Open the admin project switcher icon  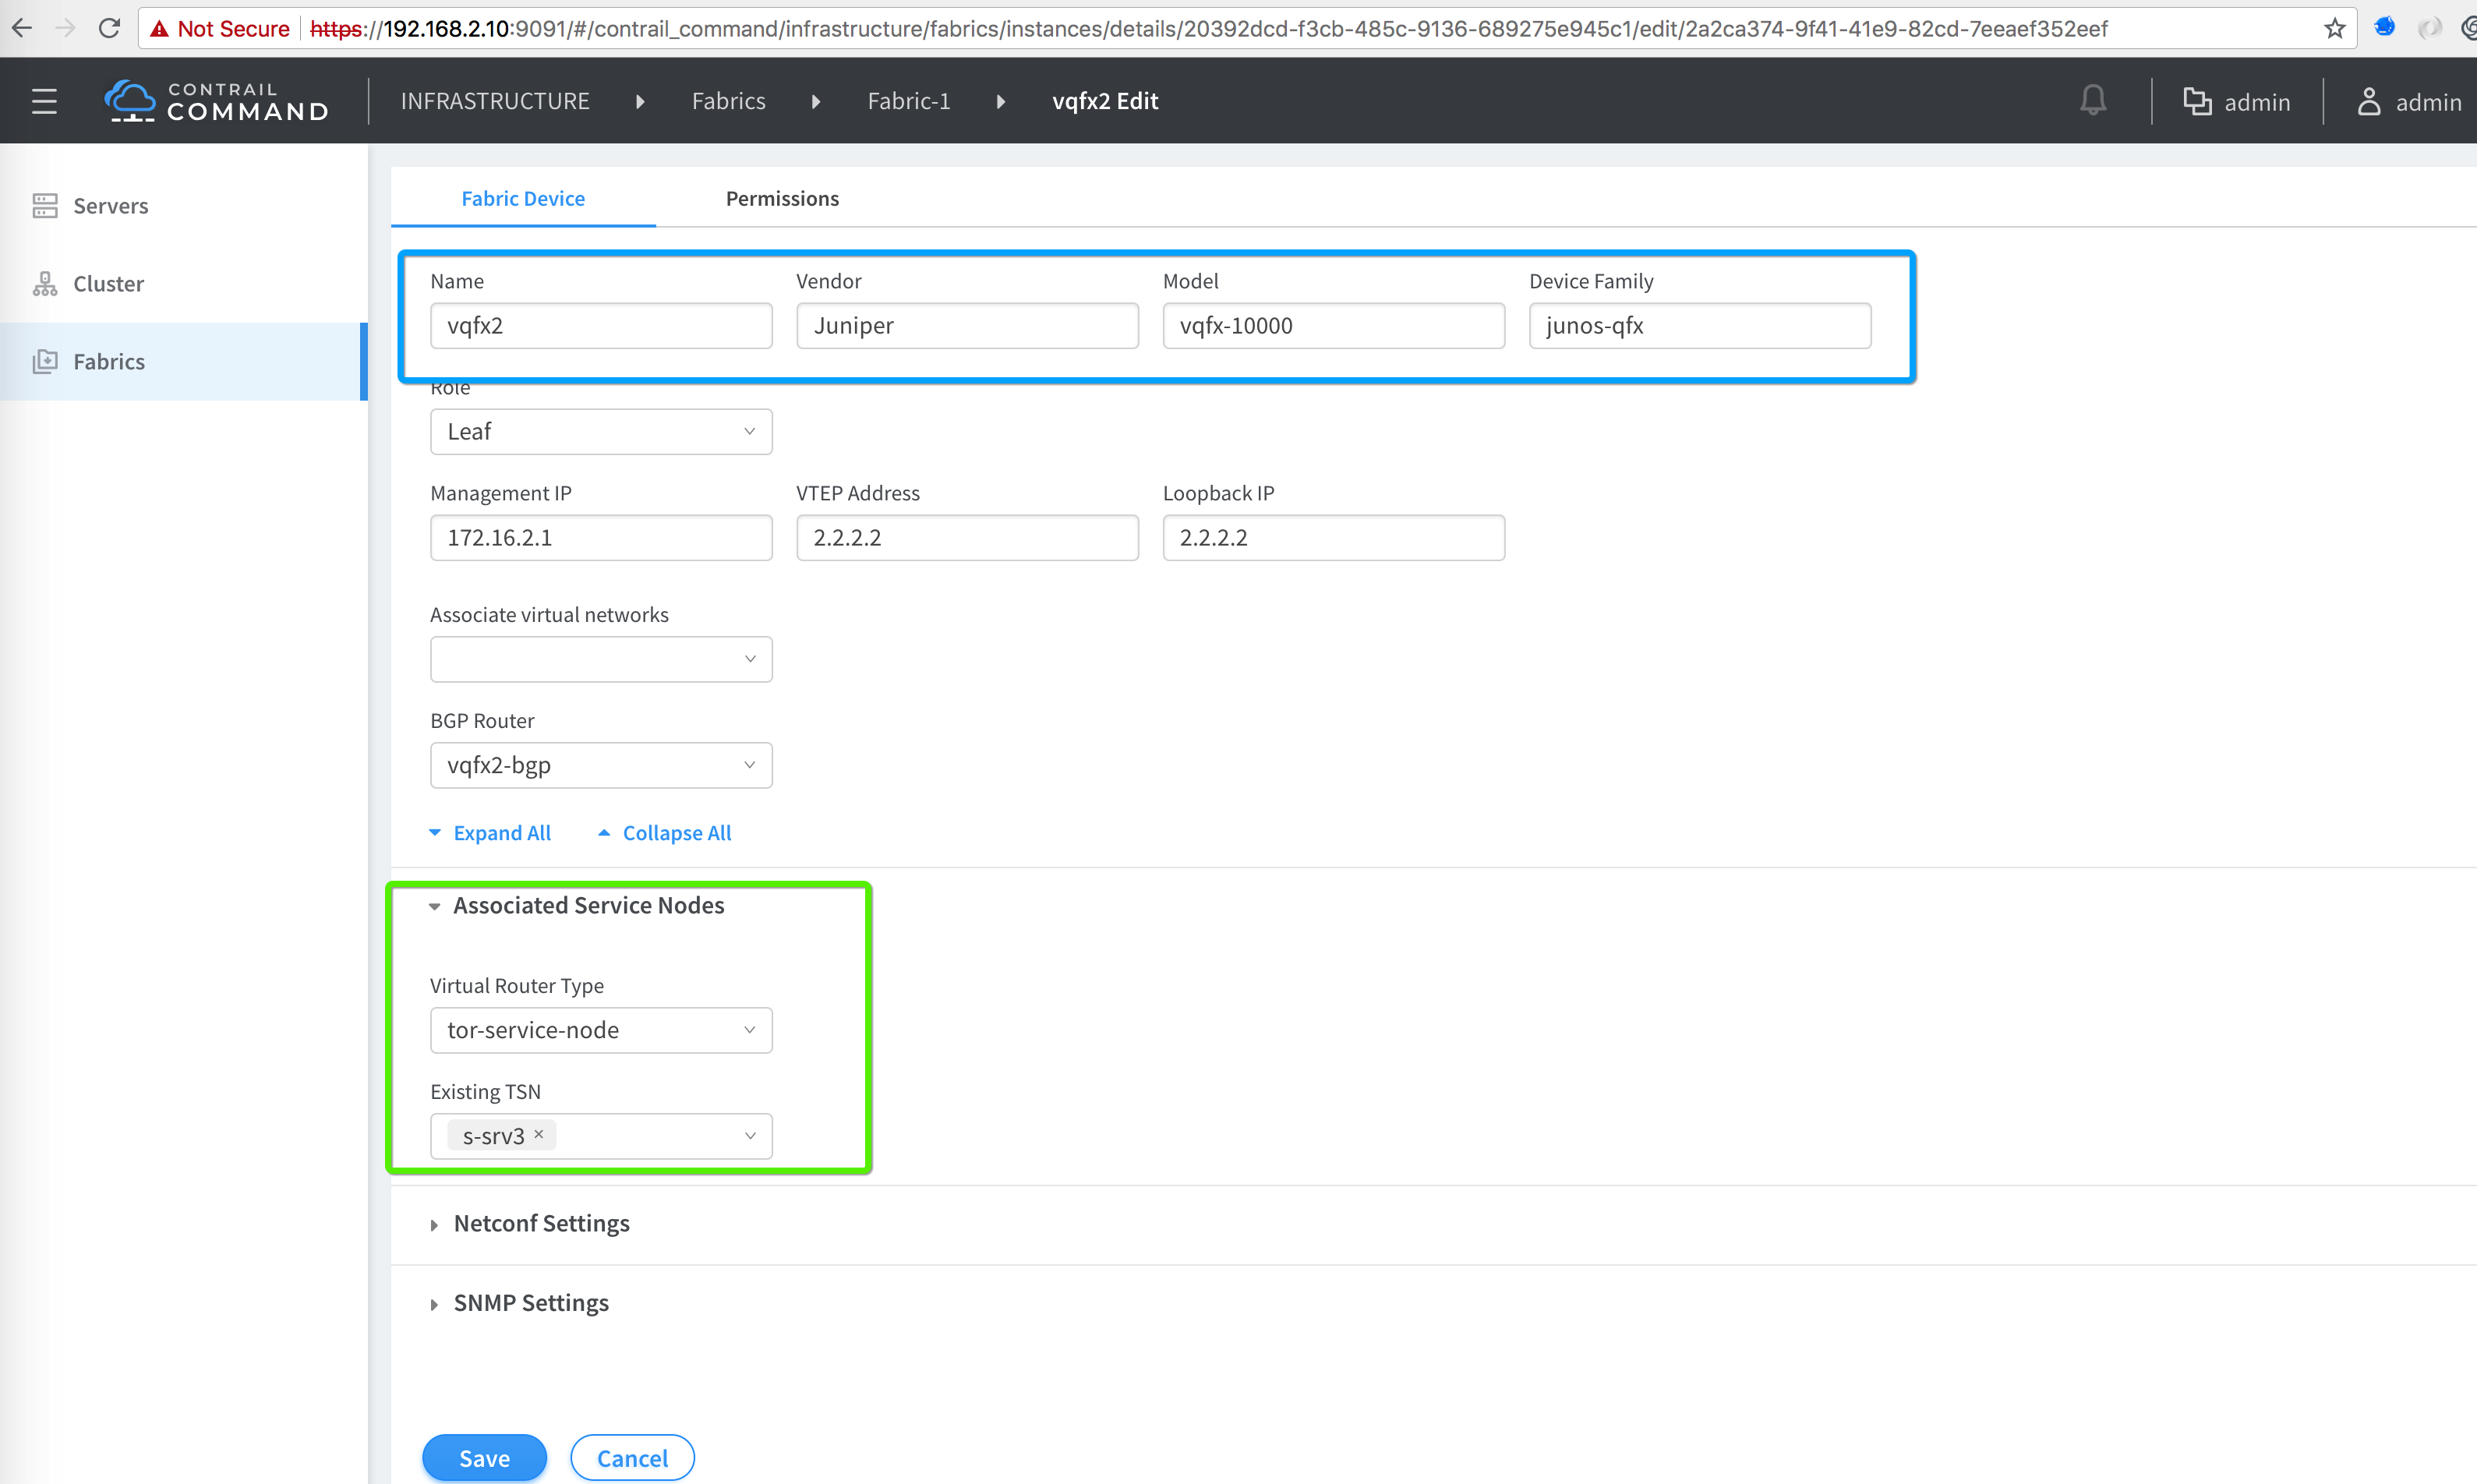(2196, 101)
